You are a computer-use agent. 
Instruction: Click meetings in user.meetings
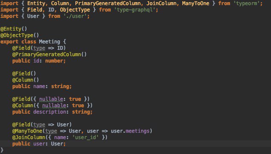pyautogui.click(x=137, y=131)
